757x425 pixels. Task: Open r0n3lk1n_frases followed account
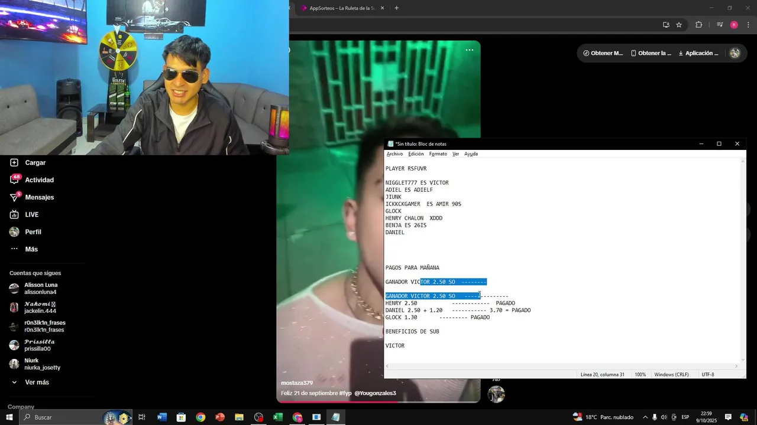pyautogui.click(x=38, y=326)
